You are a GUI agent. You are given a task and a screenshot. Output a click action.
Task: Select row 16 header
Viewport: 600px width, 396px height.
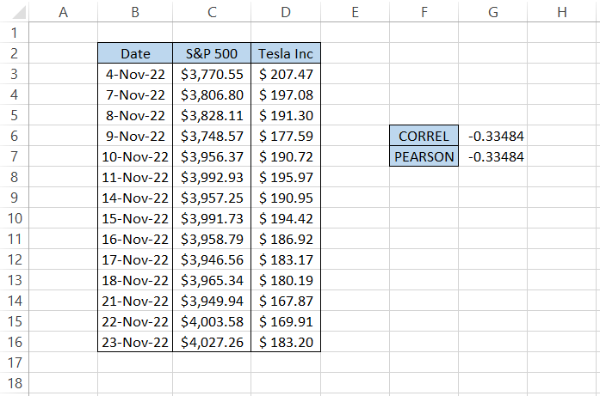pyautogui.click(x=14, y=342)
